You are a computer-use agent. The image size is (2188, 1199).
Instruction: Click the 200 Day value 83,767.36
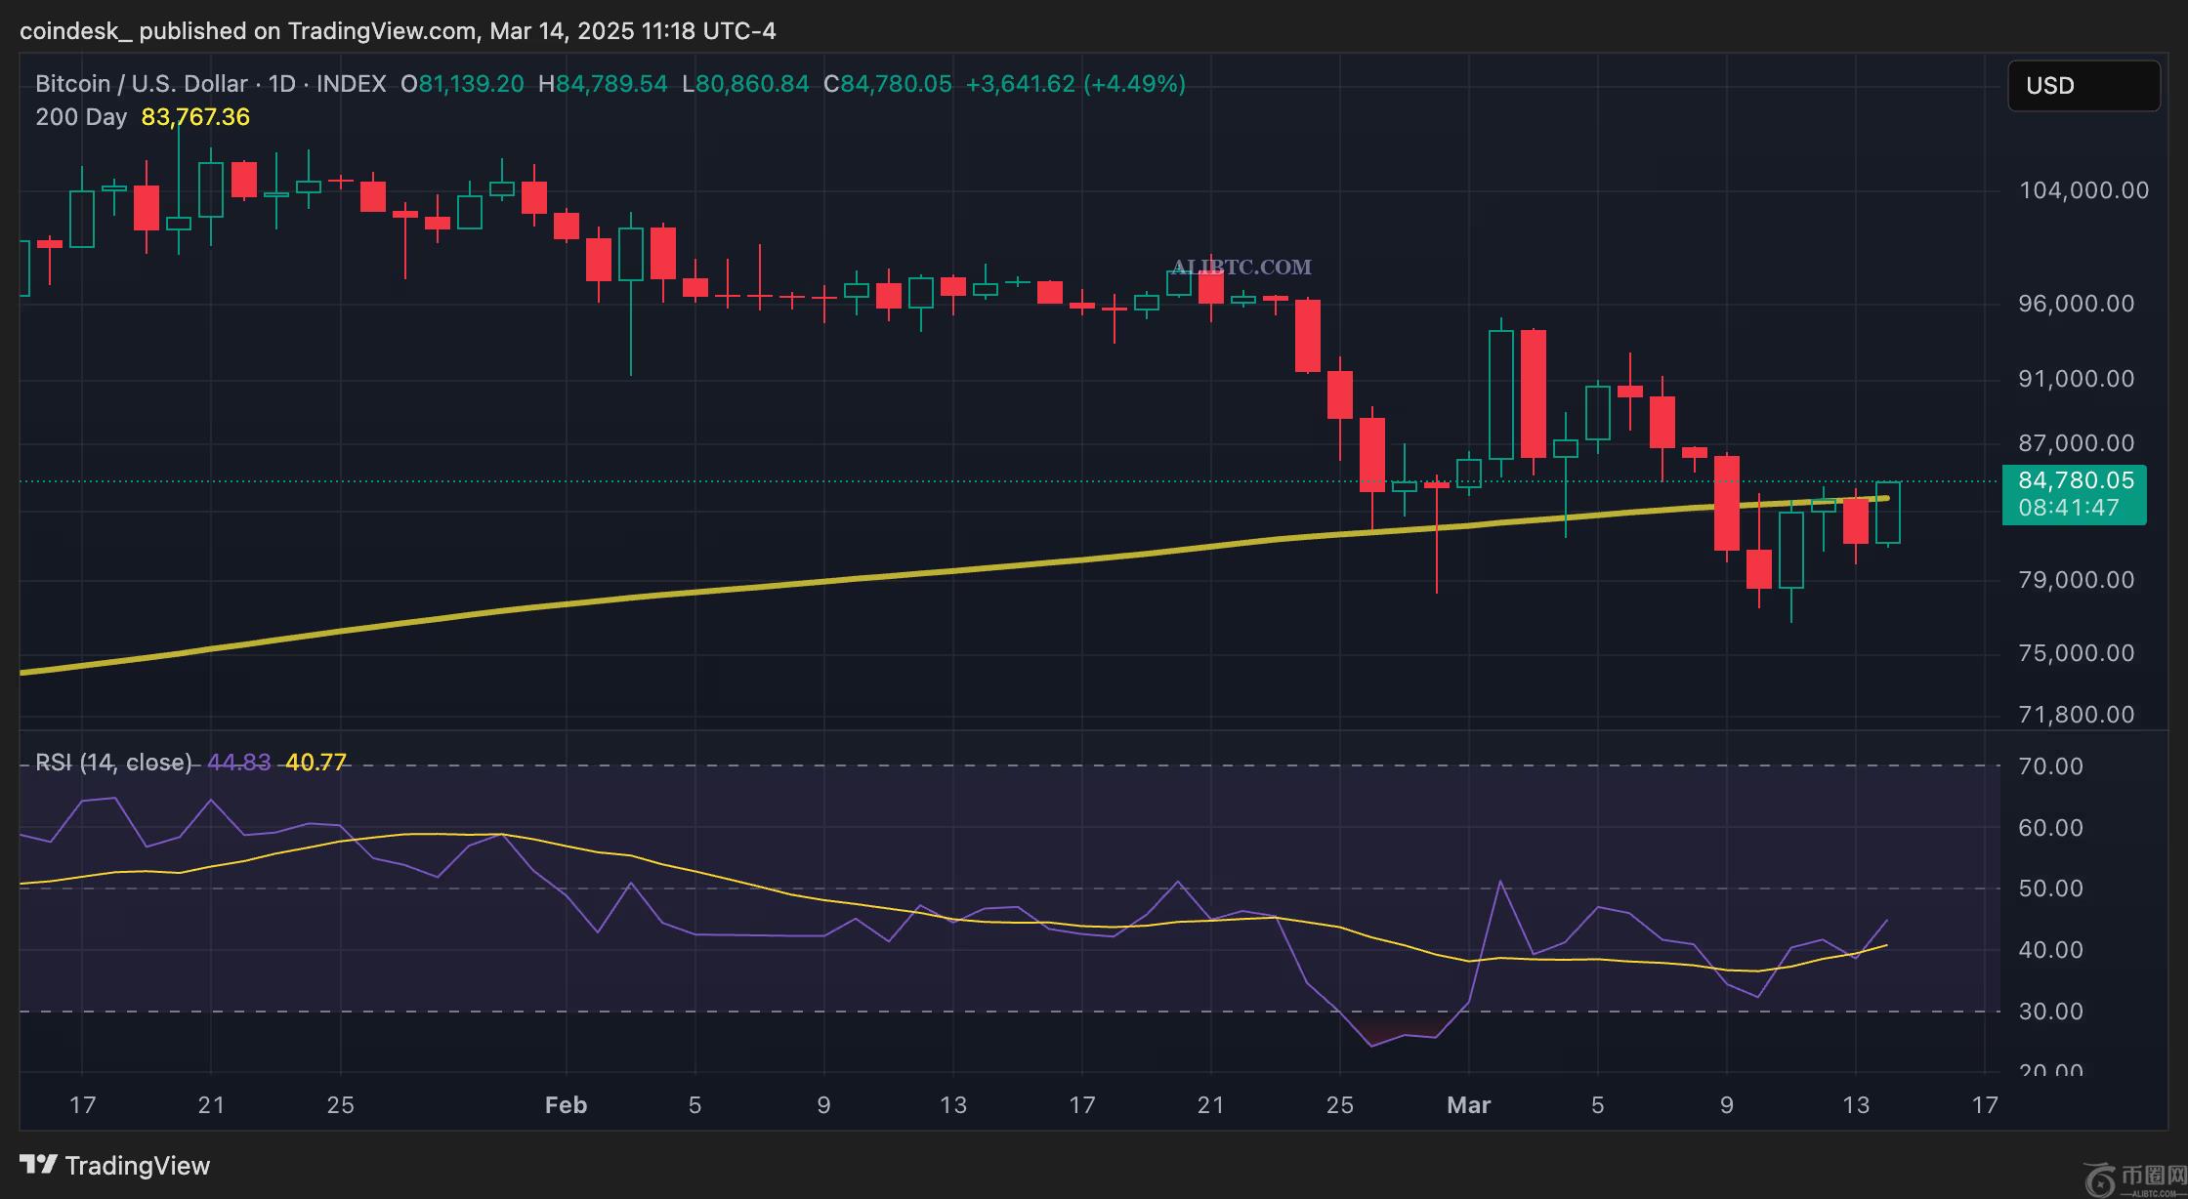195,117
